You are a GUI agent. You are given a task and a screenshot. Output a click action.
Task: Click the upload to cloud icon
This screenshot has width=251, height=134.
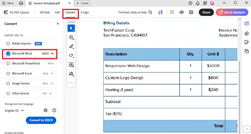[x=182, y=12]
